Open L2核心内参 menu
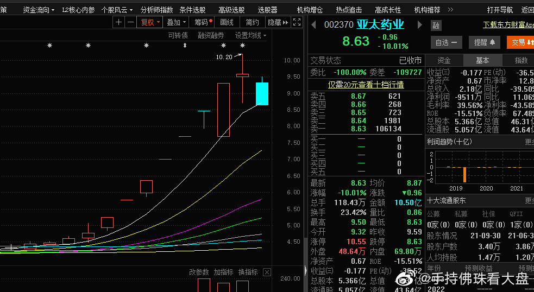This screenshot has width=534, height=292. point(78,10)
